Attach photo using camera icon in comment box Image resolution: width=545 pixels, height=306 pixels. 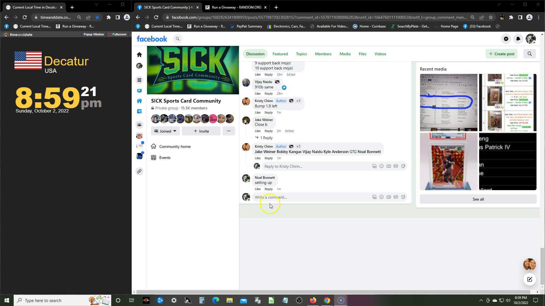tap(389, 197)
